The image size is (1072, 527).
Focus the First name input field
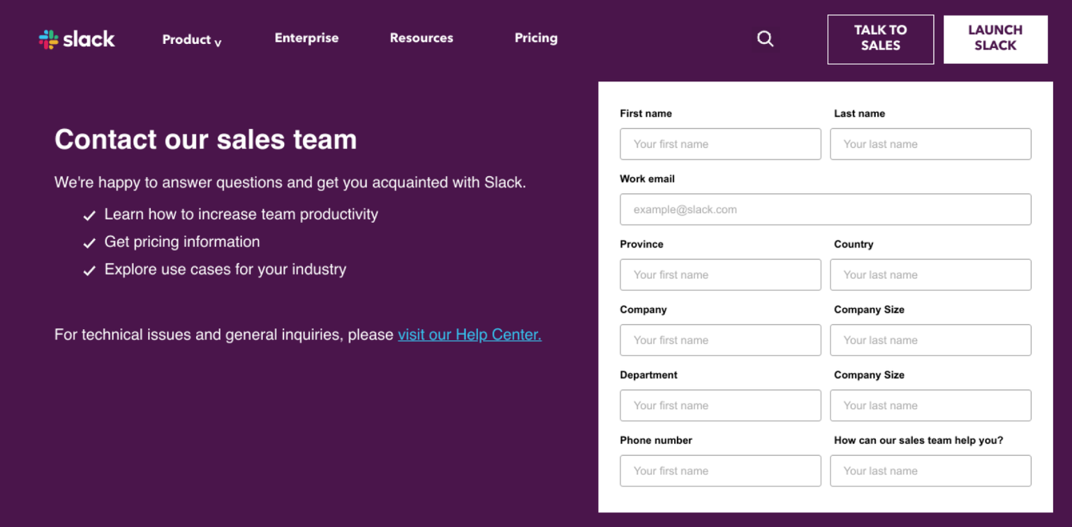pyautogui.click(x=720, y=144)
